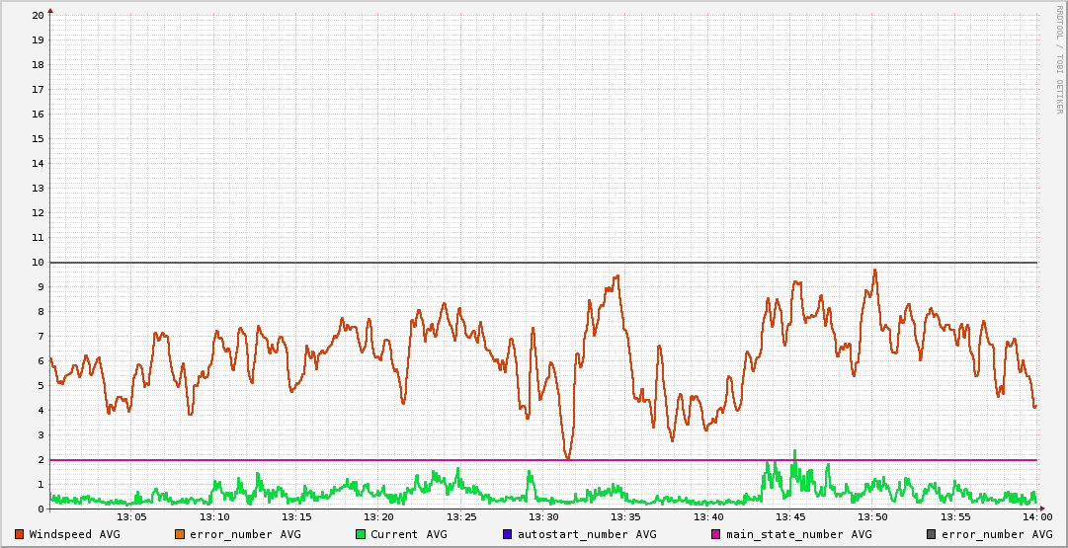The width and height of the screenshot is (1068, 548).
Task: Click the y-axis value 2 label
Action: pyautogui.click(x=41, y=460)
